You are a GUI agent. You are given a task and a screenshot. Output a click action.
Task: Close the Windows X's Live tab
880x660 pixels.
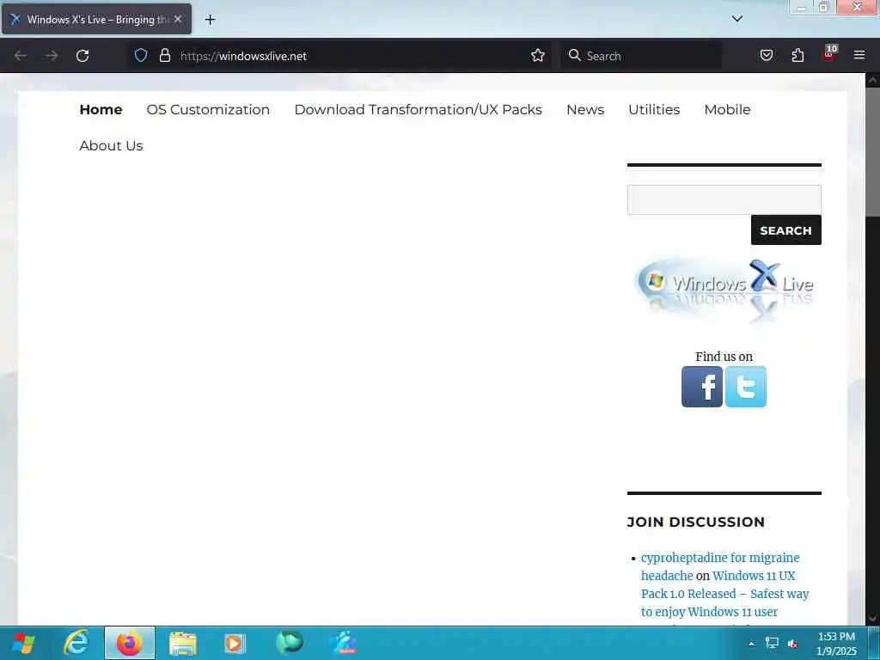pyautogui.click(x=178, y=19)
